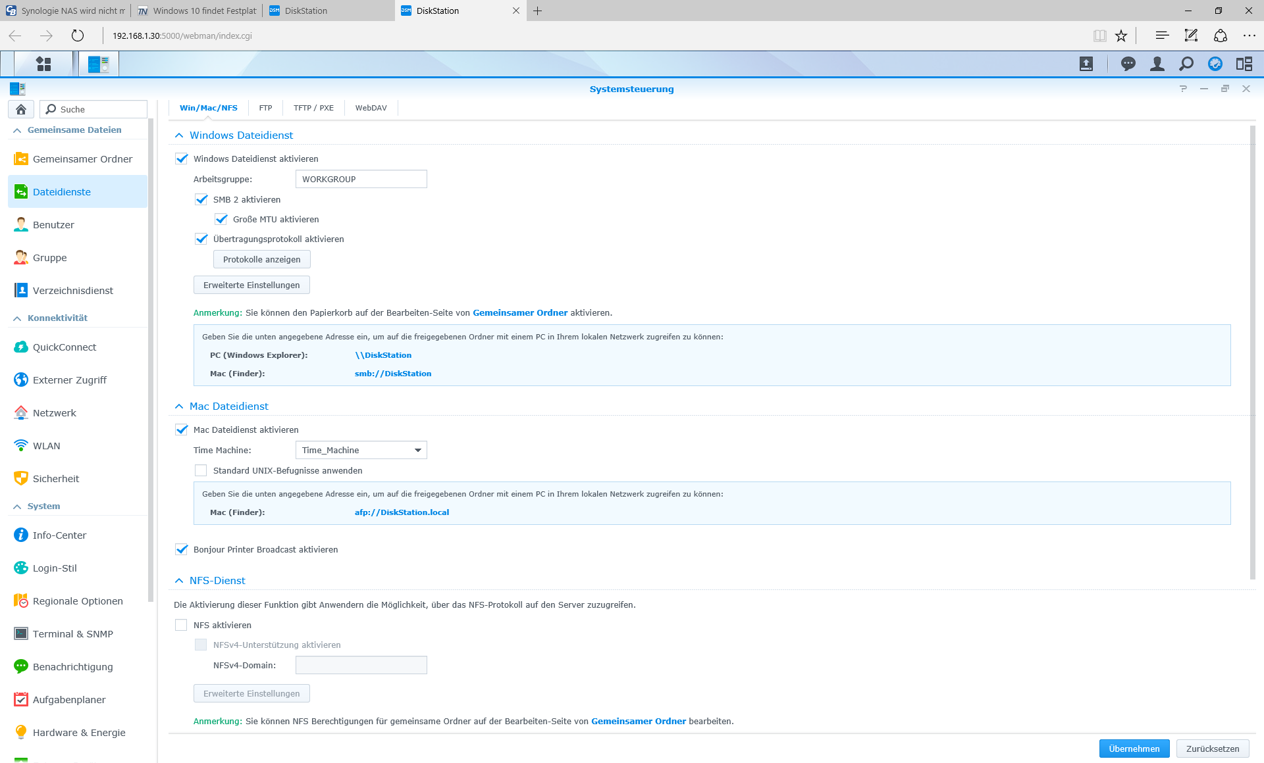
Task: Click the Übernehmen button
Action: pyautogui.click(x=1134, y=749)
